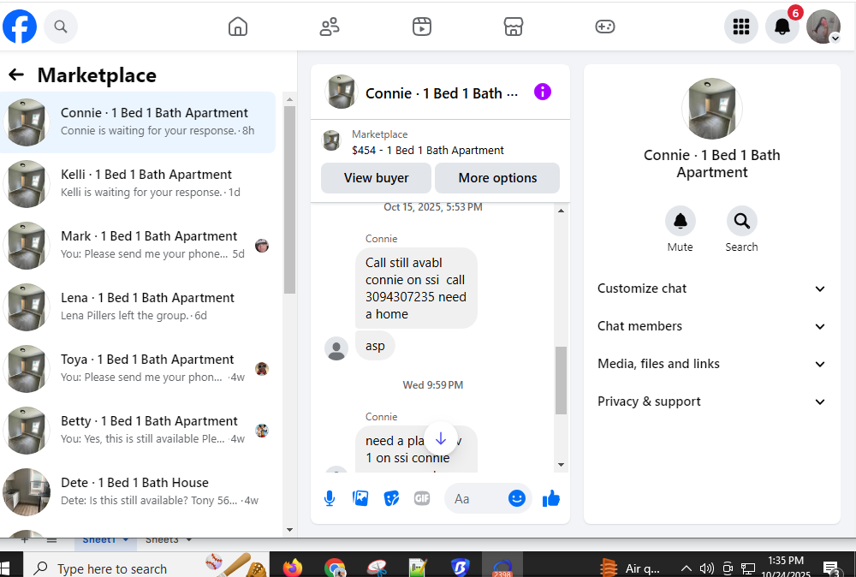Viewport: 856px width, 577px height.
Task: Choose a GIF icon
Action: (422, 498)
